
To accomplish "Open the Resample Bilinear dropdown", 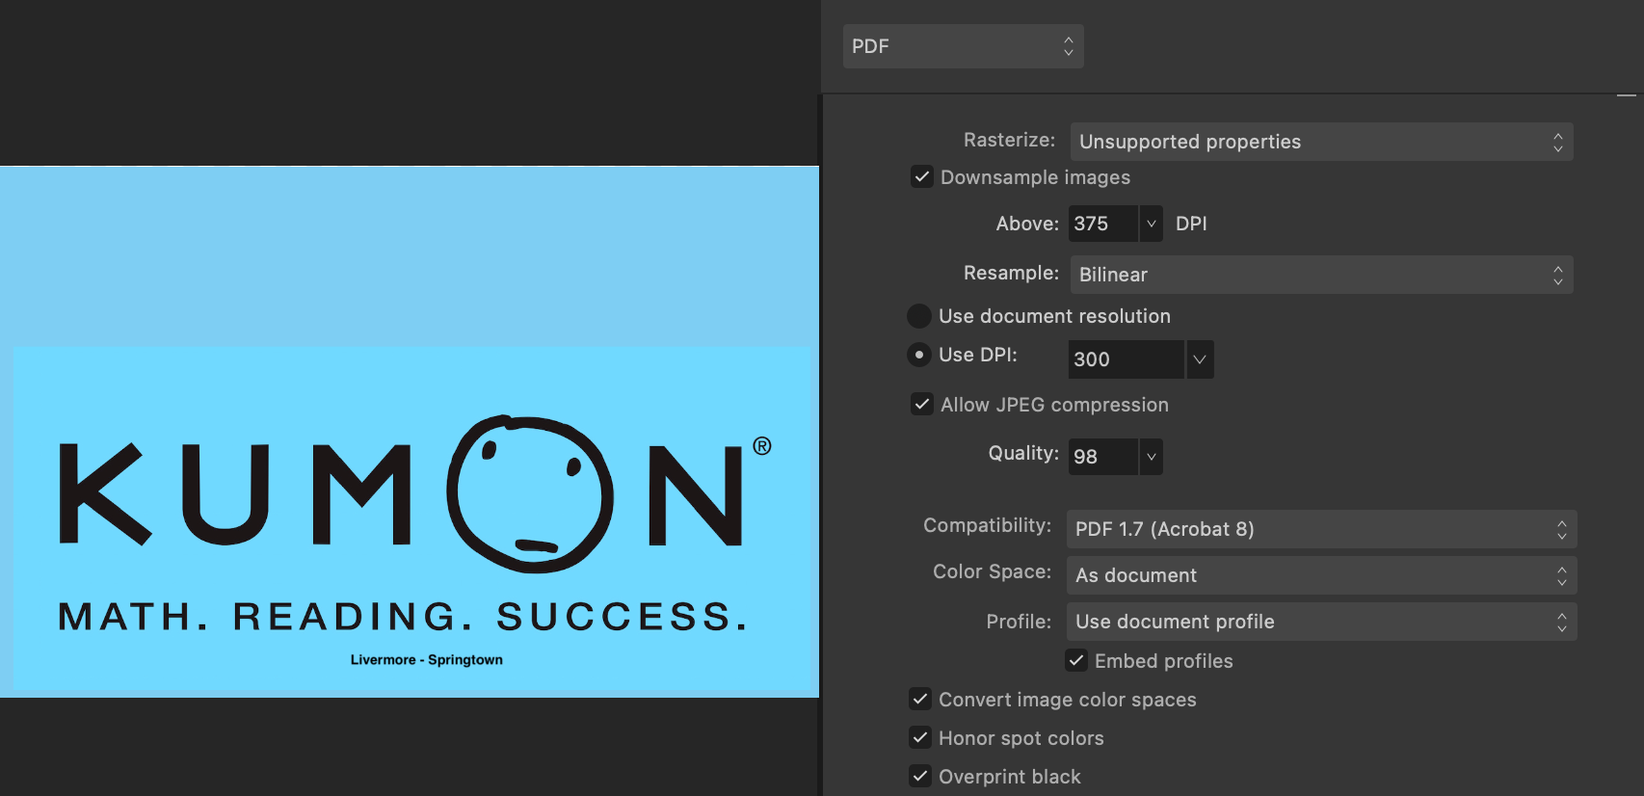I will click(x=1321, y=275).
